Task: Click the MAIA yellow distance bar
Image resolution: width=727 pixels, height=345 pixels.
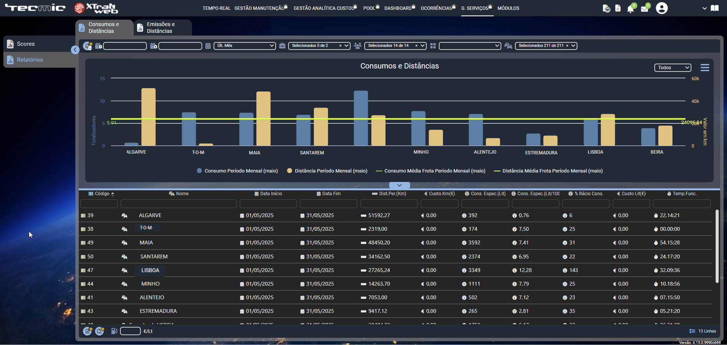Action: 264,118
